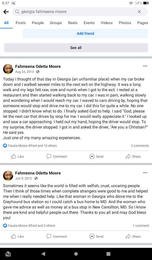Screen dimensions: 152x260
Task: Select the Reels tab
Action: (73, 23)
